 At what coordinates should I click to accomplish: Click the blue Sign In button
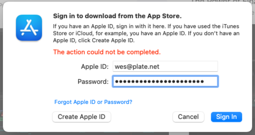(x=226, y=117)
